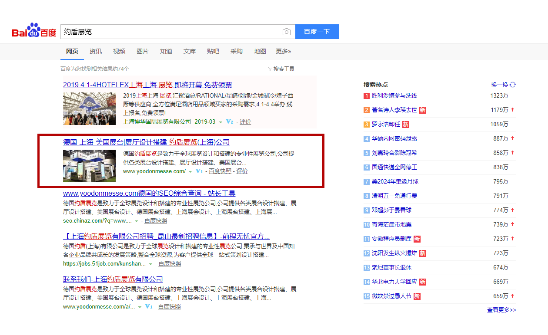
Task: Click the 新 tag beside 沈阳发生纵火爆炸
Action: click(423, 253)
